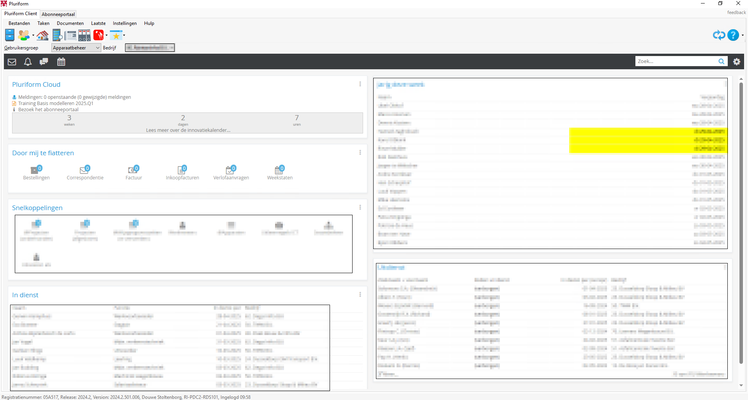Viewport: 748px width, 400px height.
Task: Click the blue sync arrows icon
Action: pos(719,35)
